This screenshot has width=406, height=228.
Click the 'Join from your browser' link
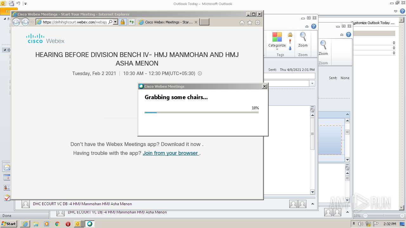171,153
